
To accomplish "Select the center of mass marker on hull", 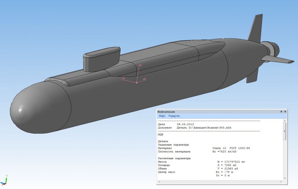I will [137, 82].
